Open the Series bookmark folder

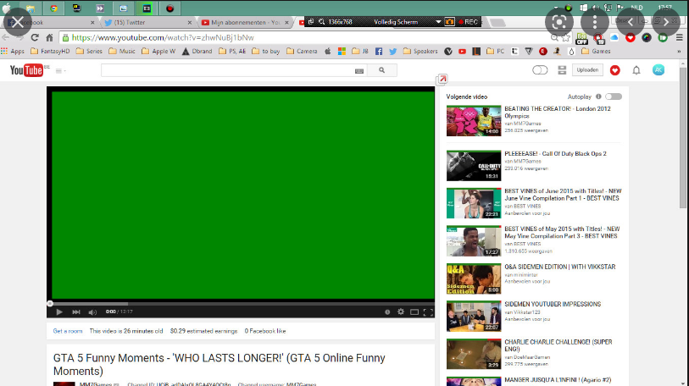pos(89,52)
